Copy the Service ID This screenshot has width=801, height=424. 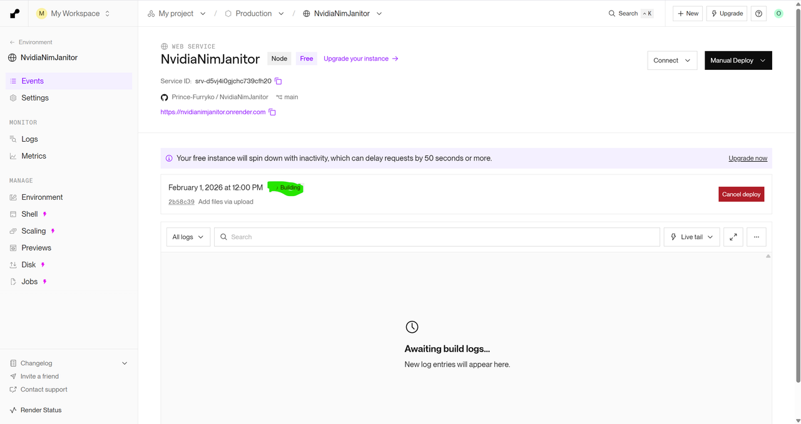point(278,81)
